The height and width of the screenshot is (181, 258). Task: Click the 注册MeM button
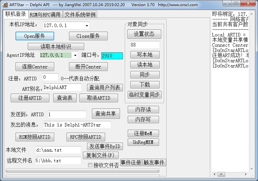143,133
